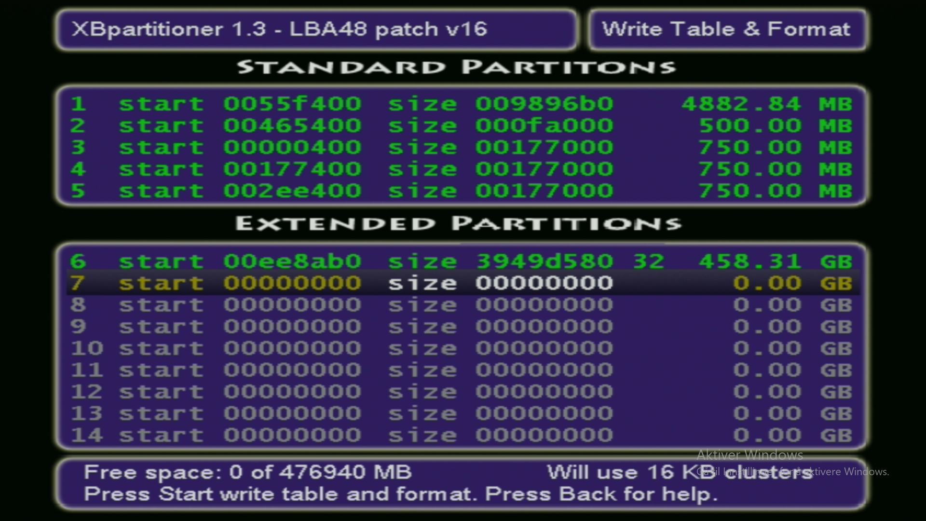This screenshot has width=926, height=521.
Task: Click cluster value 32 in partition 6 row
Action: click(x=649, y=261)
